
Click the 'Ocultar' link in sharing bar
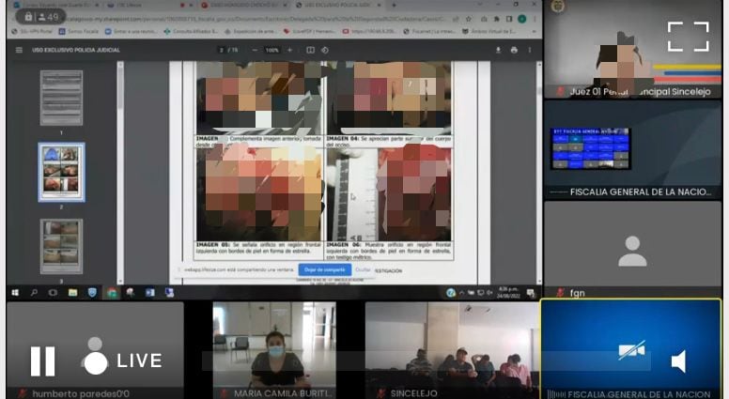click(x=363, y=270)
